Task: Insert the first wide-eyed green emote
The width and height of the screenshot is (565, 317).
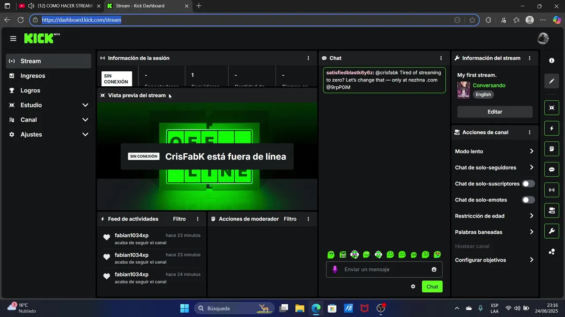Action: 331,254
